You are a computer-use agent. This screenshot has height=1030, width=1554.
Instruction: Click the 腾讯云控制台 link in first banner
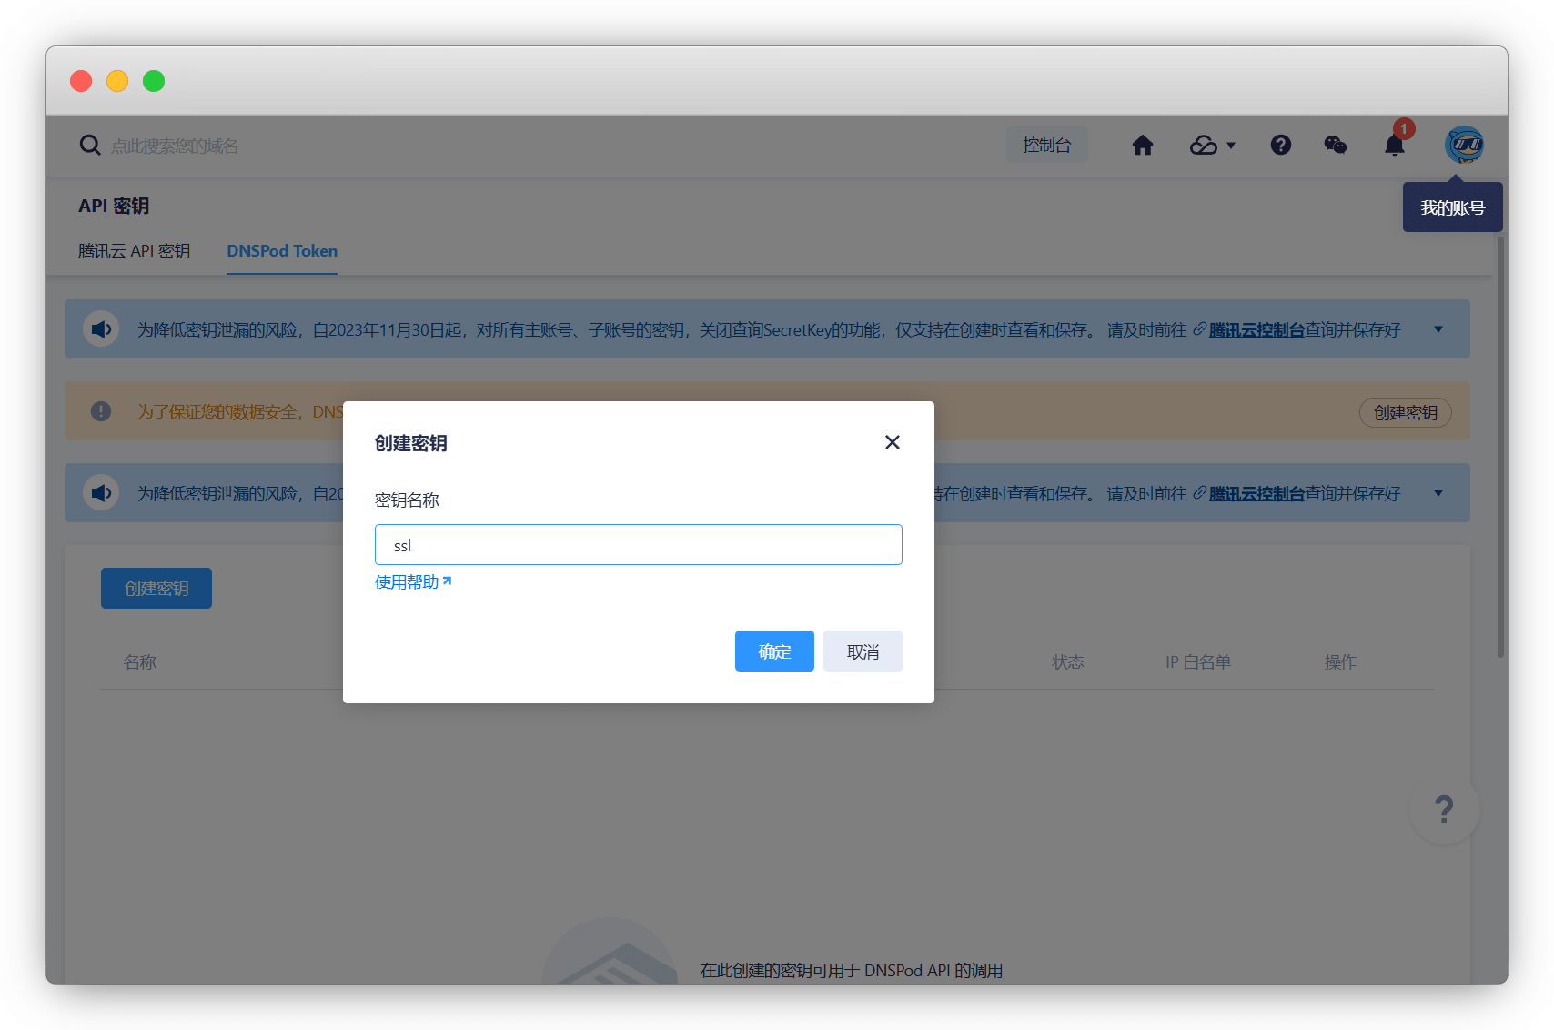[1256, 330]
